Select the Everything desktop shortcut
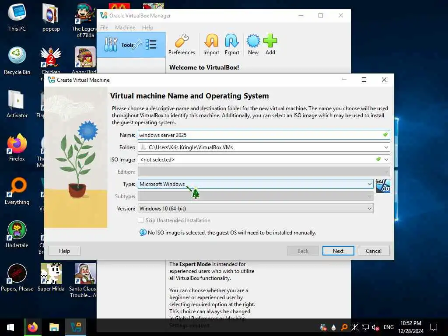 click(17, 191)
